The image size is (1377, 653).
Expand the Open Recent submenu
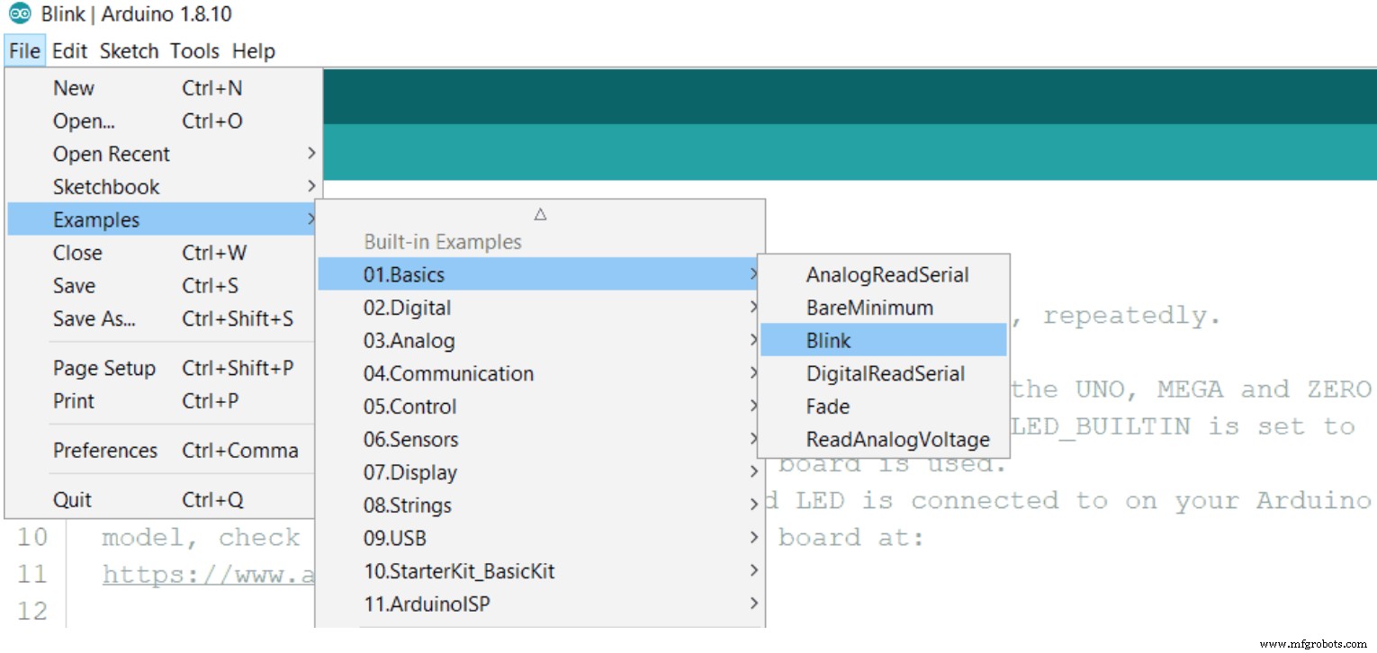112,153
